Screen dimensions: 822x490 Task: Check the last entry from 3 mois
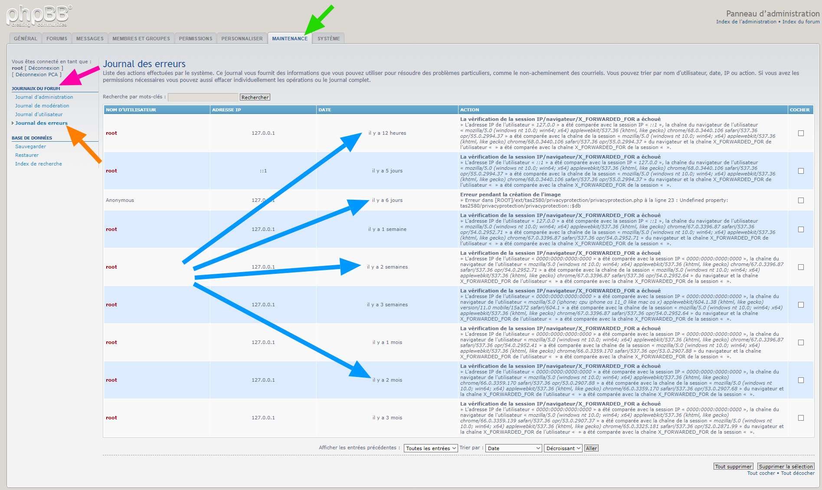(x=801, y=418)
